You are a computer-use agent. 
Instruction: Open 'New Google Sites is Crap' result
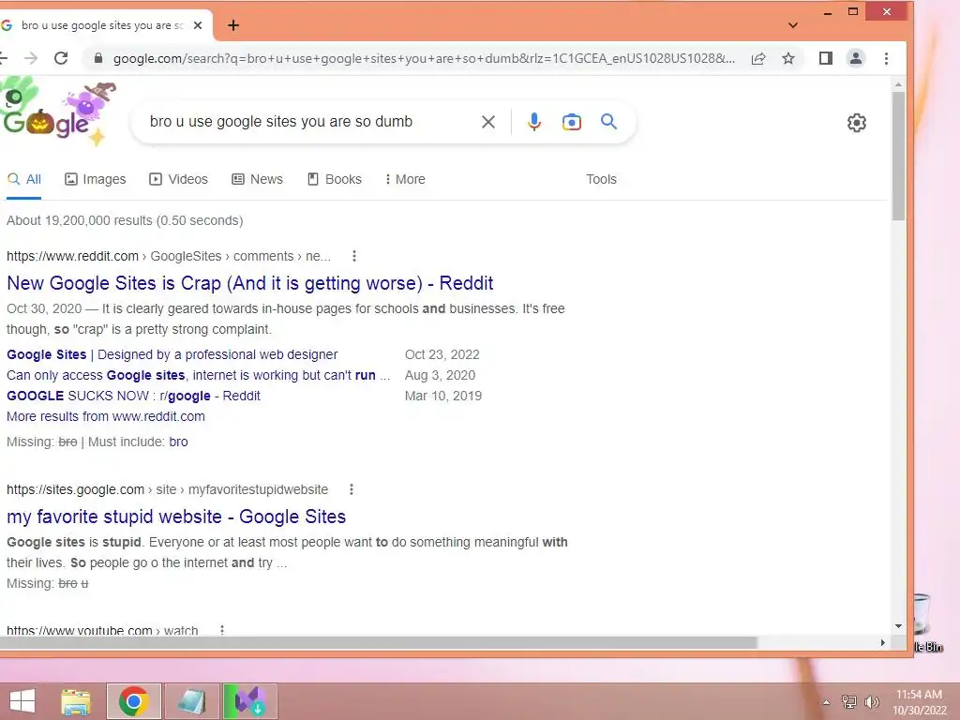click(249, 283)
